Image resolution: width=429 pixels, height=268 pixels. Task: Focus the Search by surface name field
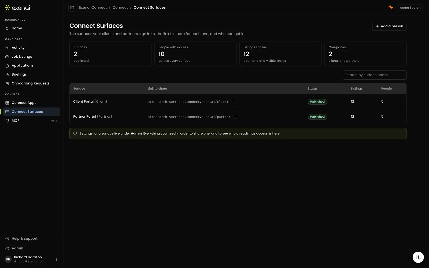tap(374, 75)
